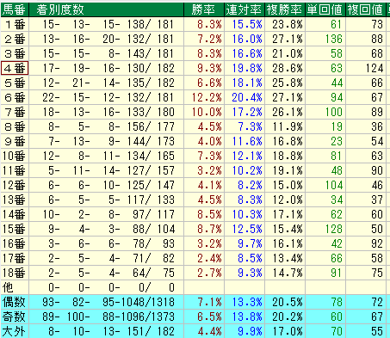Viewport: 390px width, 338px height.
Task: Select the 4.4% win rate for 大外
Action: point(209,332)
